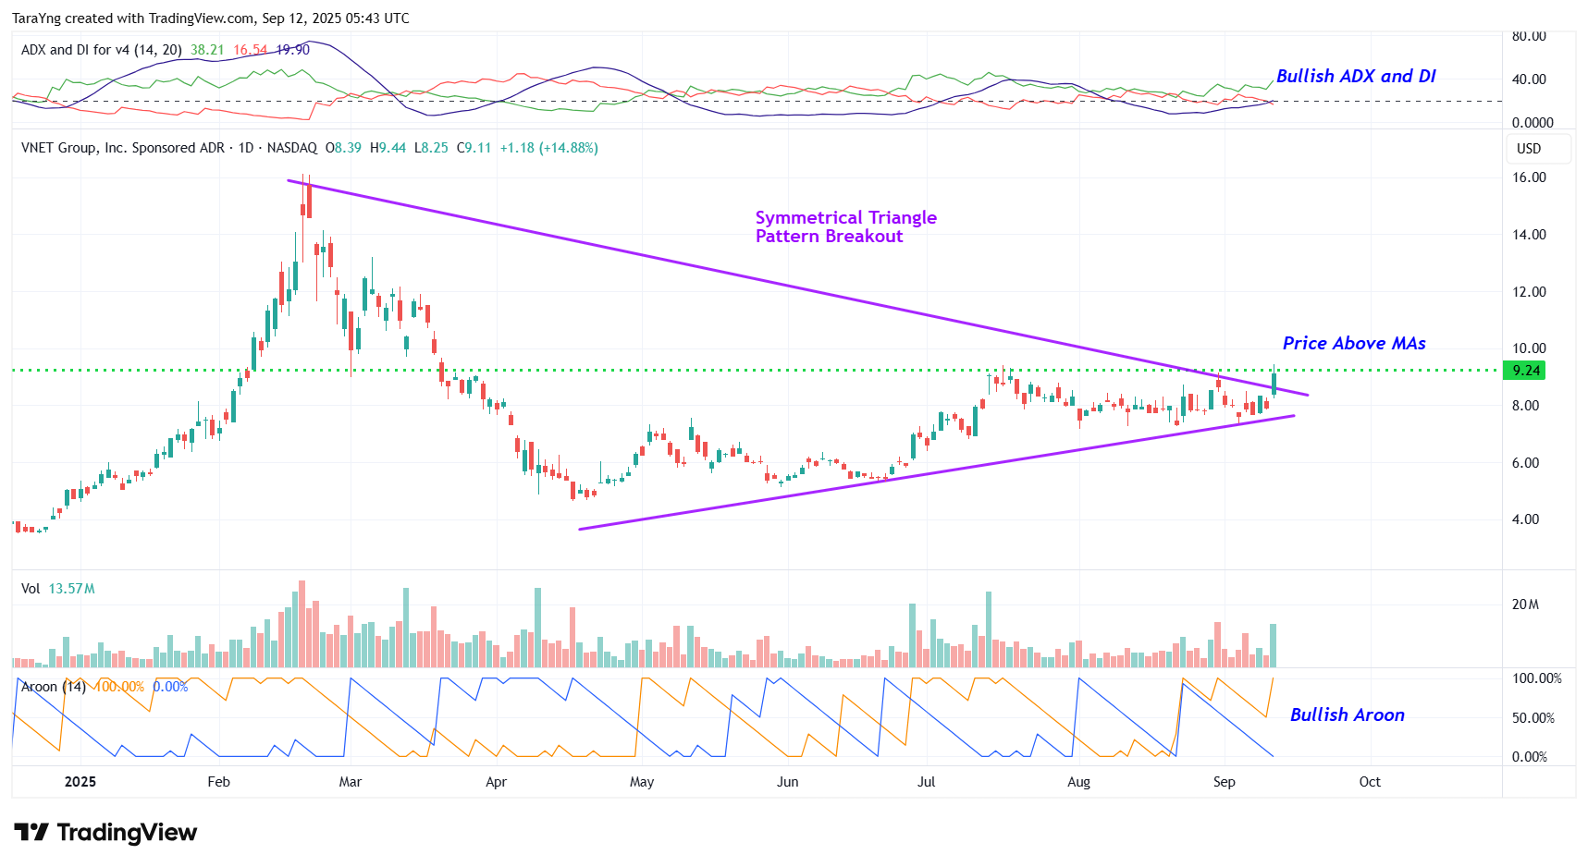Click the green 38.21 ADX value

[x=207, y=50]
